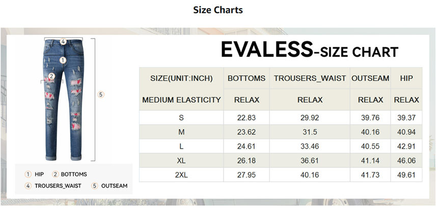Viewport: 438px width, 208px height.
Task: Click the L bottoms value 24.61
Action: point(247,146)
